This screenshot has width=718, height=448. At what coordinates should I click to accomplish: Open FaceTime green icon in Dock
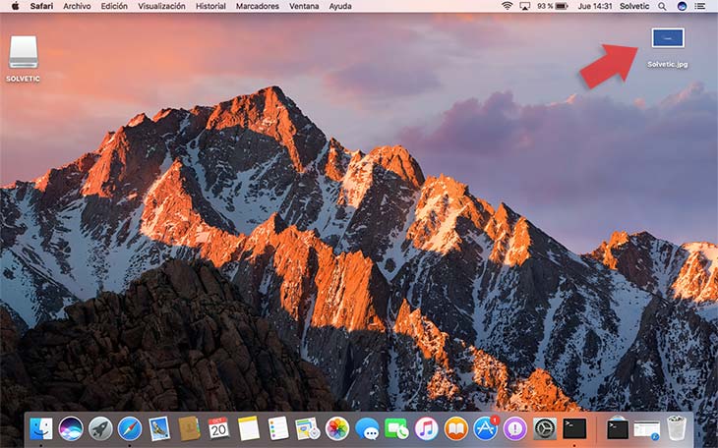(396, 429)
